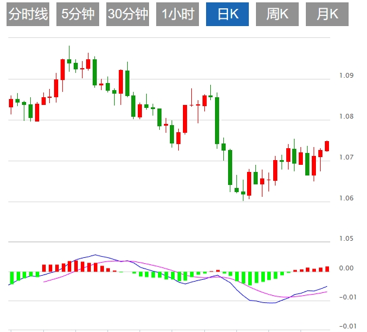
Task: Click the leftmost red candlestick
Action: tap(11, 103)
